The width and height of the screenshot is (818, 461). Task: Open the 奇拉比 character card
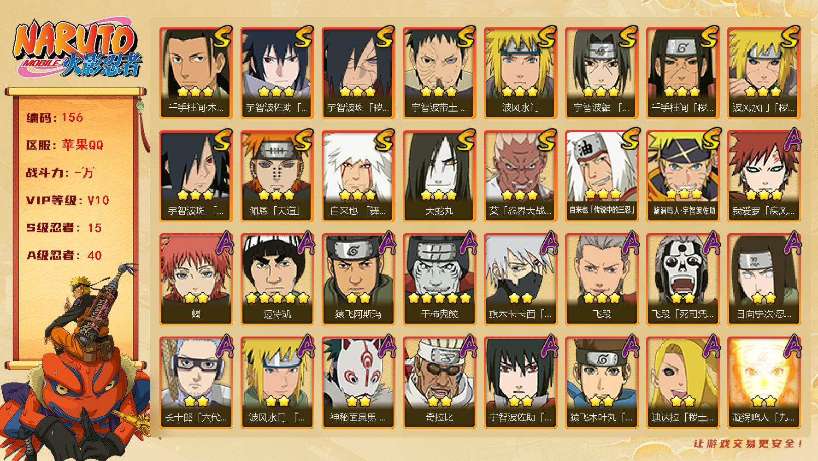[439, 383]
